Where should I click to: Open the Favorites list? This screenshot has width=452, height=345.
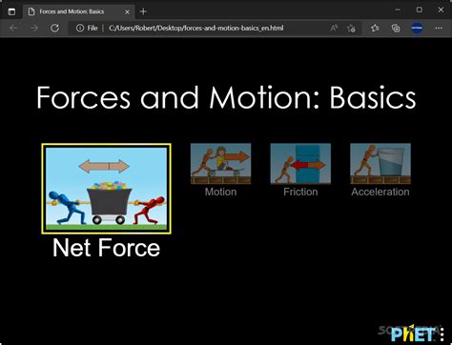(x=375, y=29)
